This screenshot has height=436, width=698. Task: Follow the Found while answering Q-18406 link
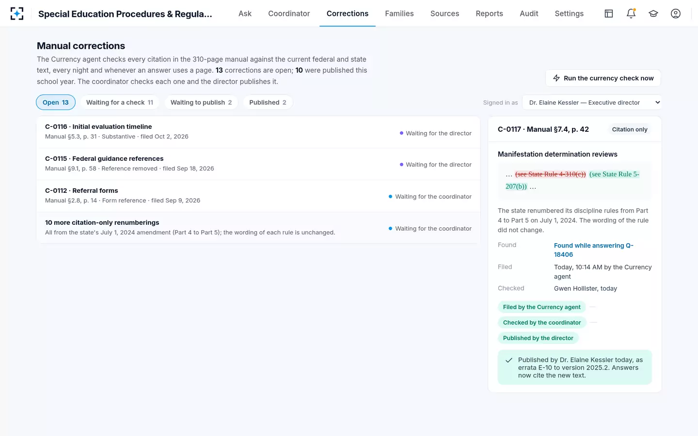click(594, 250)
